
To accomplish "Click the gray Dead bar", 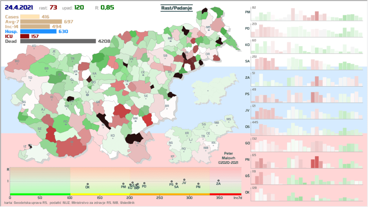I will [58, 41].
